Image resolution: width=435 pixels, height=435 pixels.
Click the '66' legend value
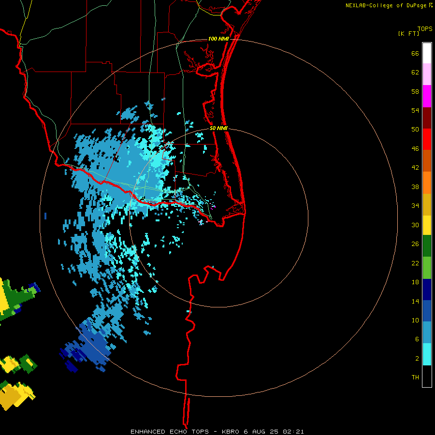415,54
